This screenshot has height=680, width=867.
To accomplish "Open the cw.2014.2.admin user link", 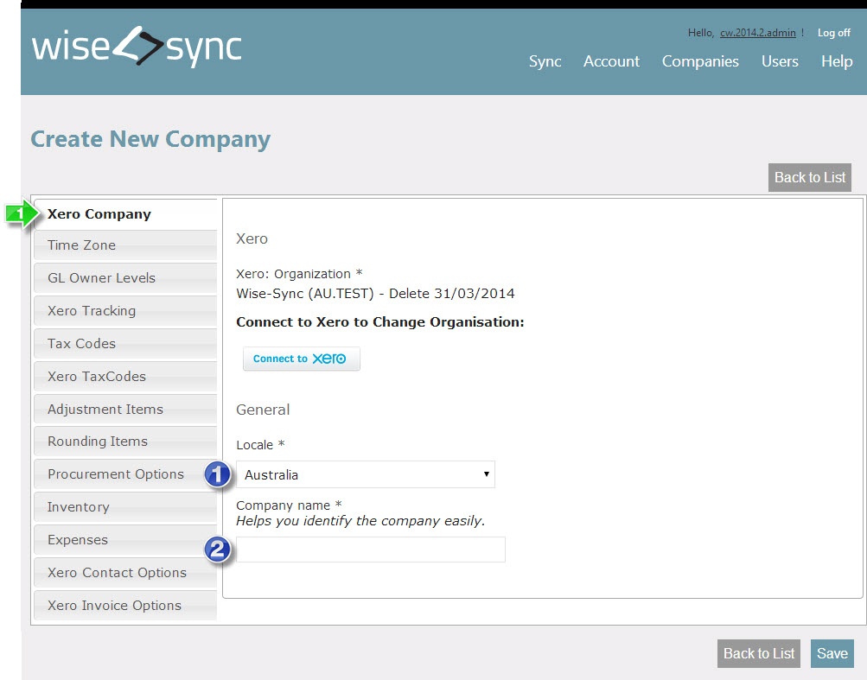I will point(757,33).
